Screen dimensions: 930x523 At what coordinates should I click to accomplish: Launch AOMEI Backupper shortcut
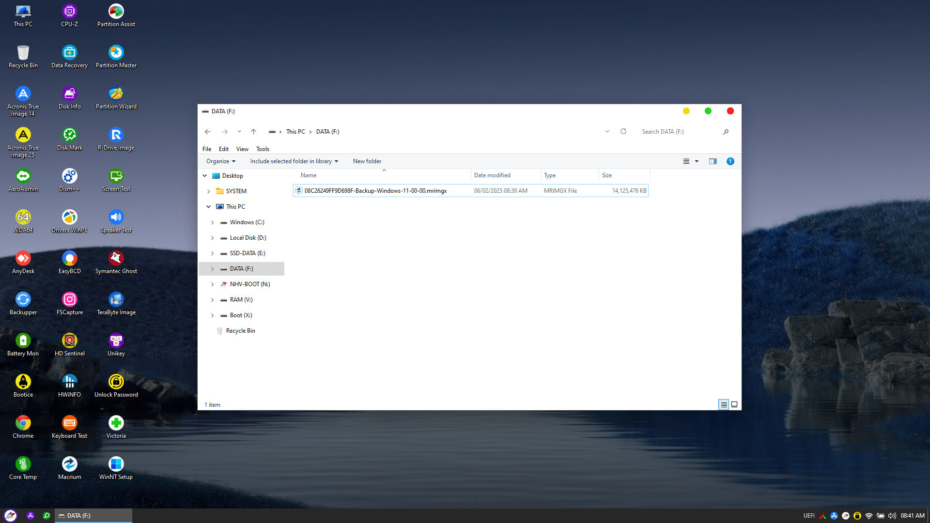[23, 300]
